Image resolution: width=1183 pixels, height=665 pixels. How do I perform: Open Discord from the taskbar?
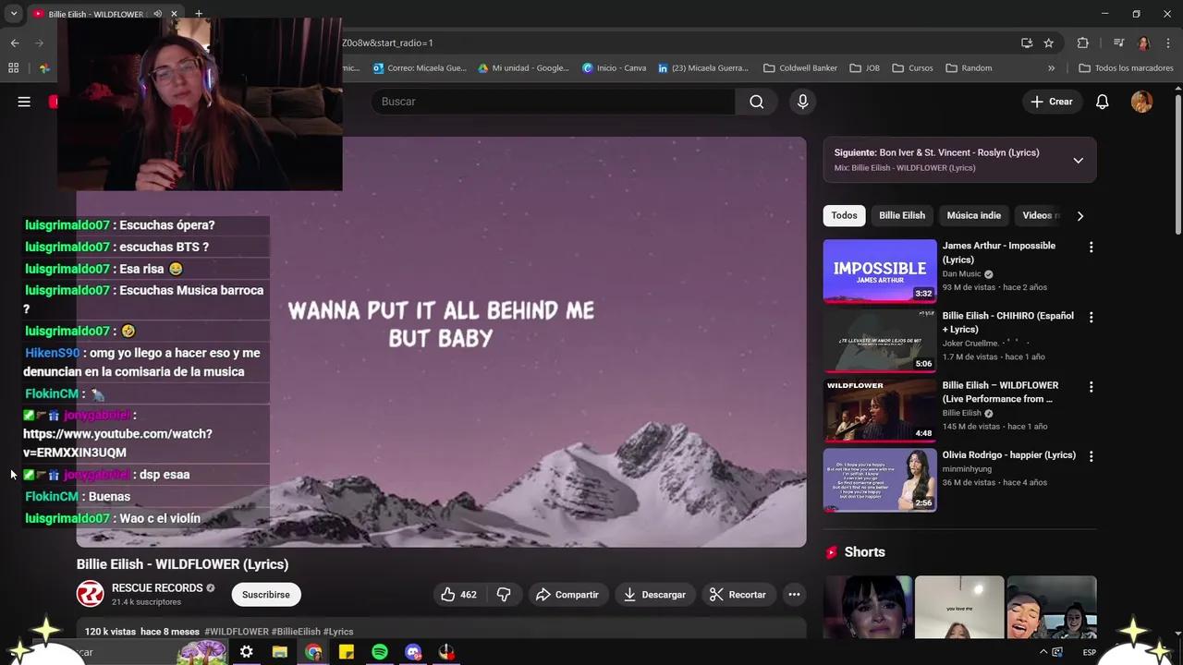point(413,652)
